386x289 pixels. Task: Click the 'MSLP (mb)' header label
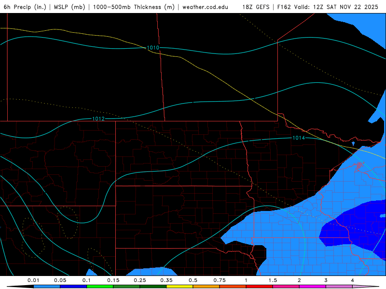click(x=69, y=7)
